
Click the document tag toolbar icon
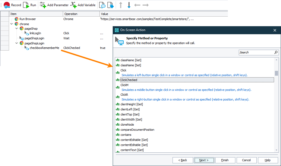(110, 5)
